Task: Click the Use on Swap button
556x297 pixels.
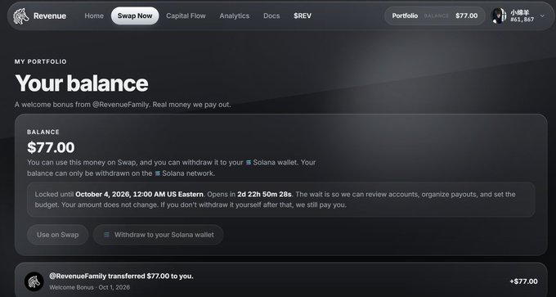Action: click(58, 235)
